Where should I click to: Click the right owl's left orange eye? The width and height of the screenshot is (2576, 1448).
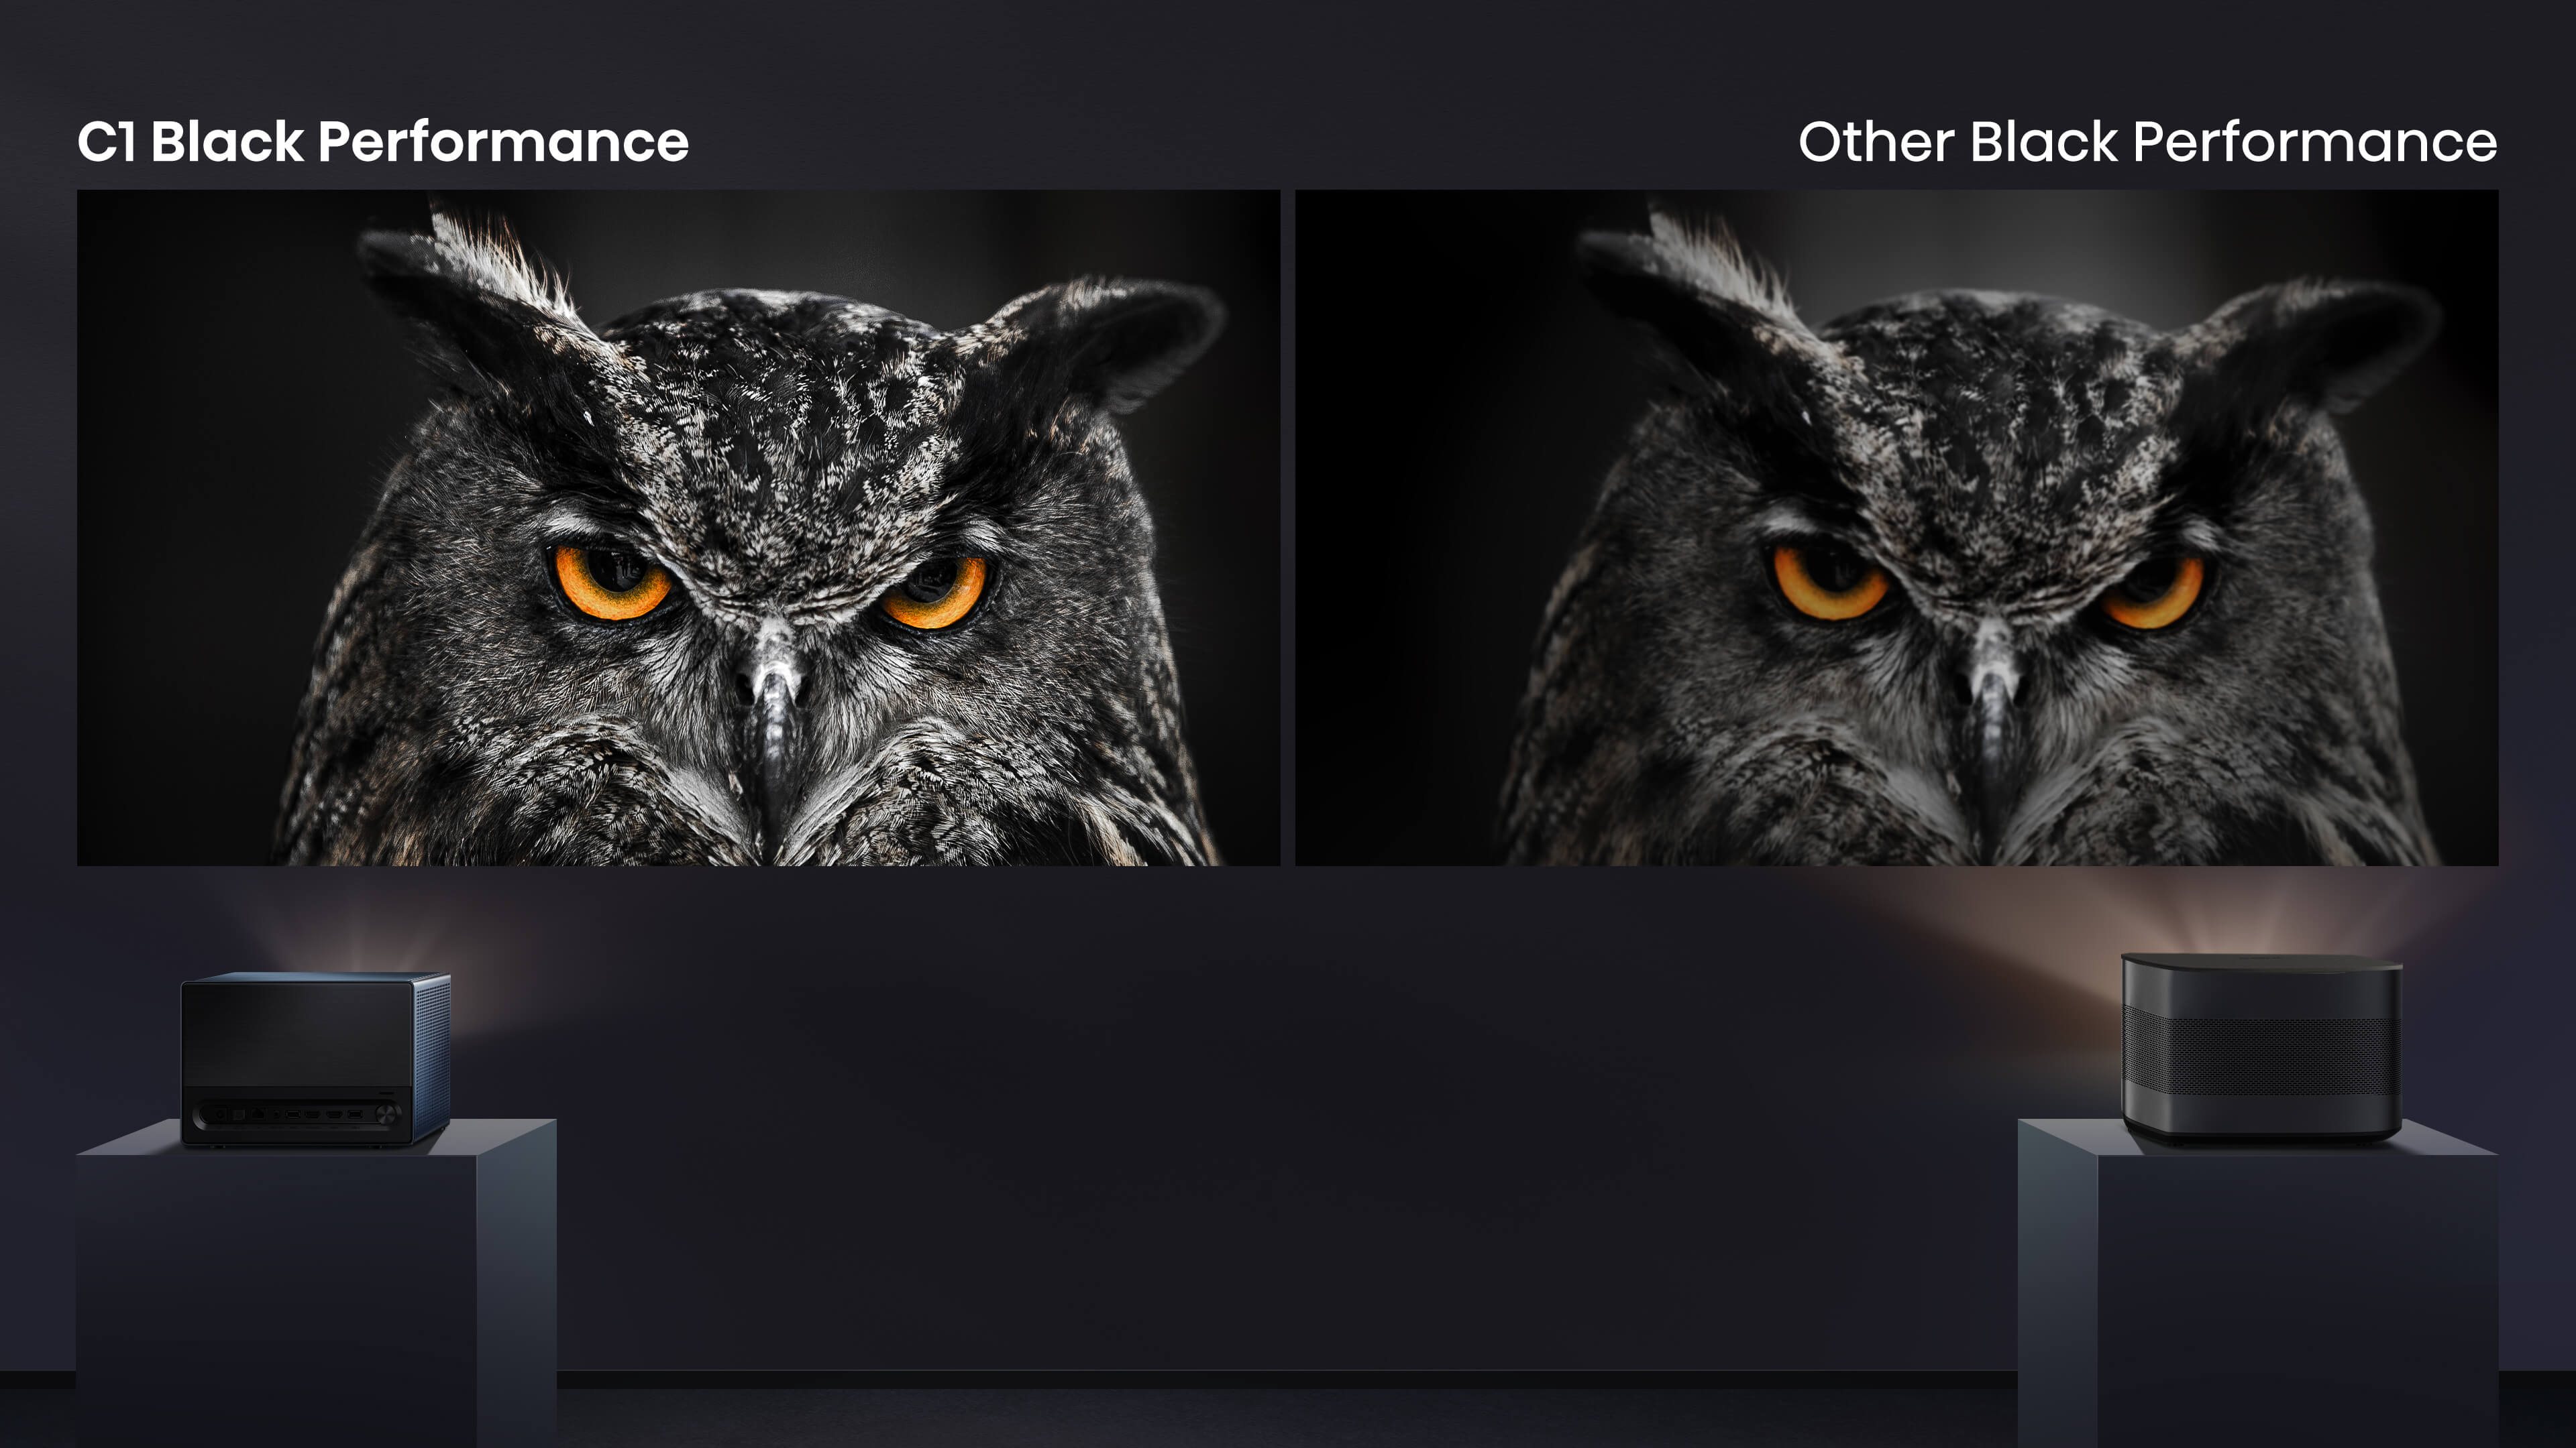tap(1829, 583)
